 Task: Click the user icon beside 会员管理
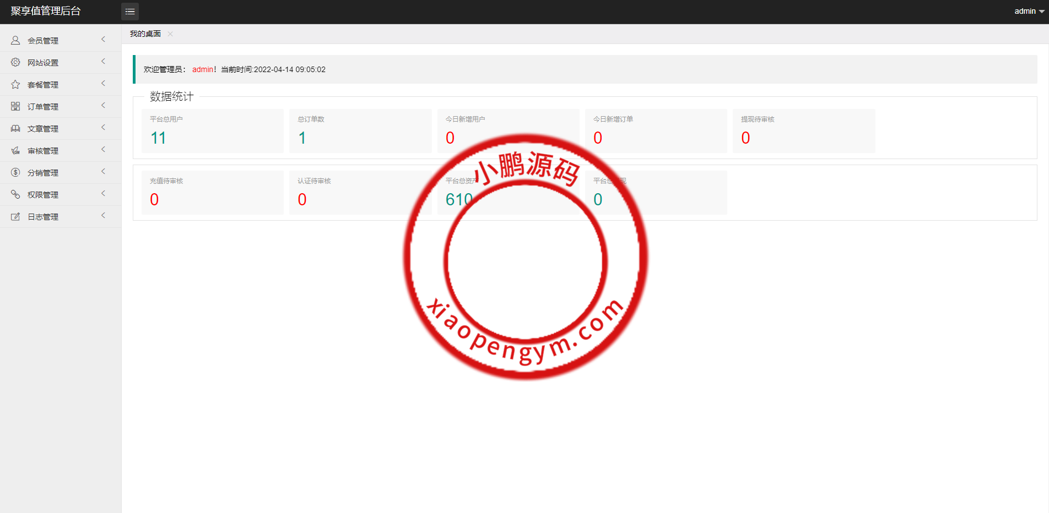coord(15,40)
